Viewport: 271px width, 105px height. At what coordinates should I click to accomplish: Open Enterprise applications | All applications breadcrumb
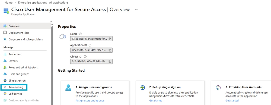tap(43, 3)
